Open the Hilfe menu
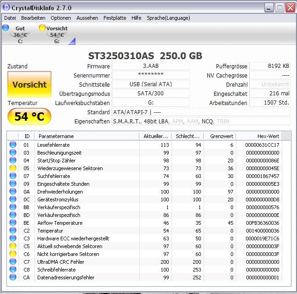 (x=137, y=18)
